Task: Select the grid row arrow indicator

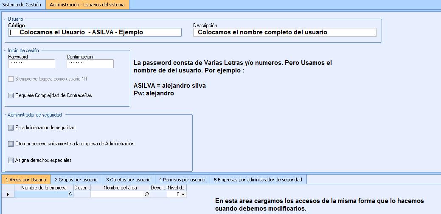Action: click(7, 195)
